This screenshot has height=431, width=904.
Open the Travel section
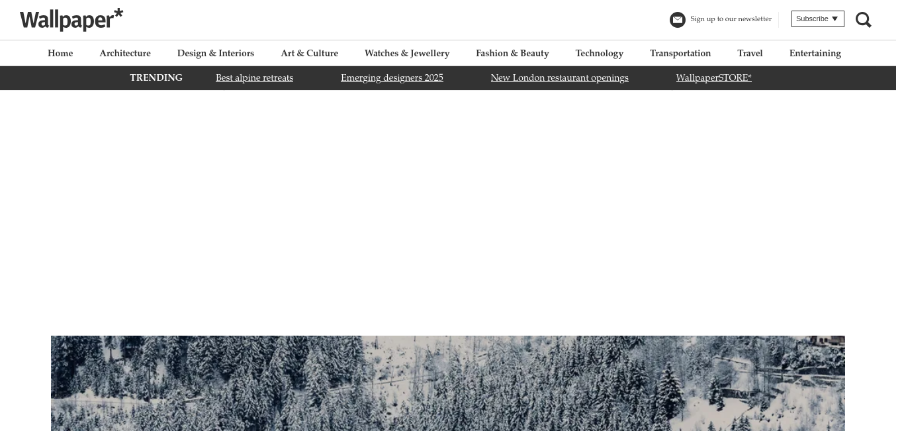pos(750,53)
